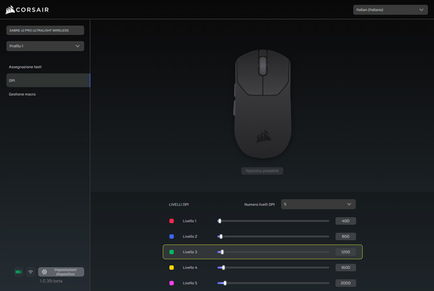Click the blue Livello 2 color swatch
Viewport: 434px width, 291px height.
click(172, 237)
